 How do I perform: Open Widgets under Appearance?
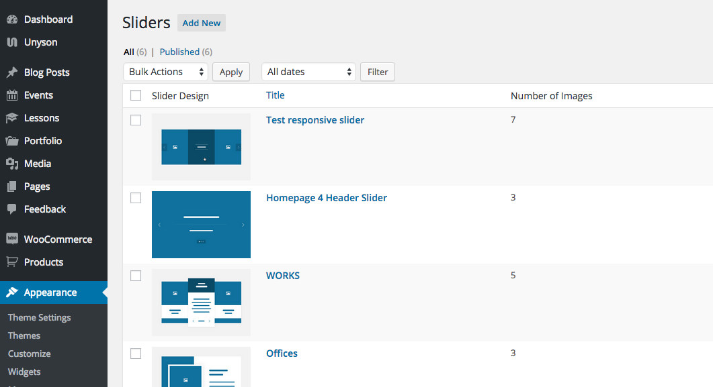tap(24, 372)
